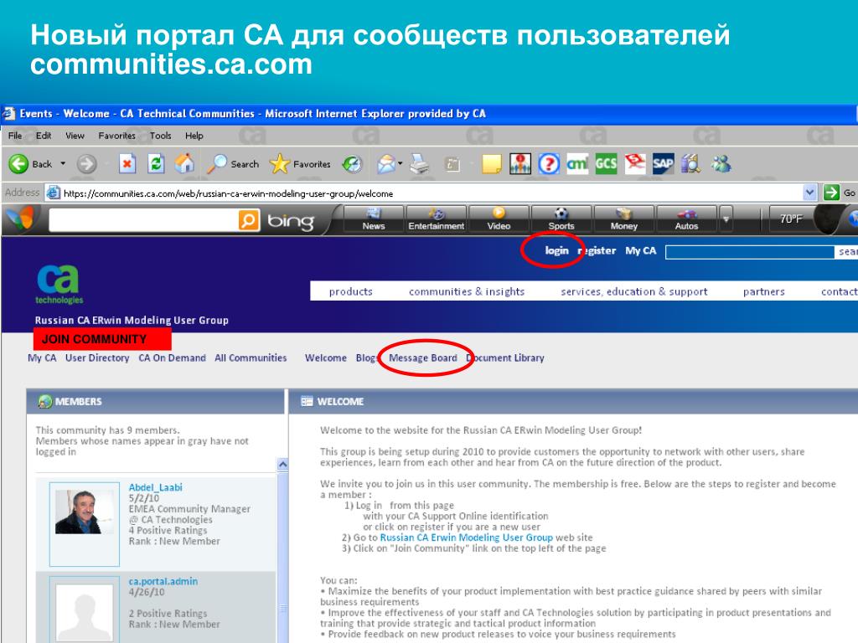This screenshot has width=858, height=643.
Task: Open Favorites star in IE toolbar
Action: [x=301, y=163]
